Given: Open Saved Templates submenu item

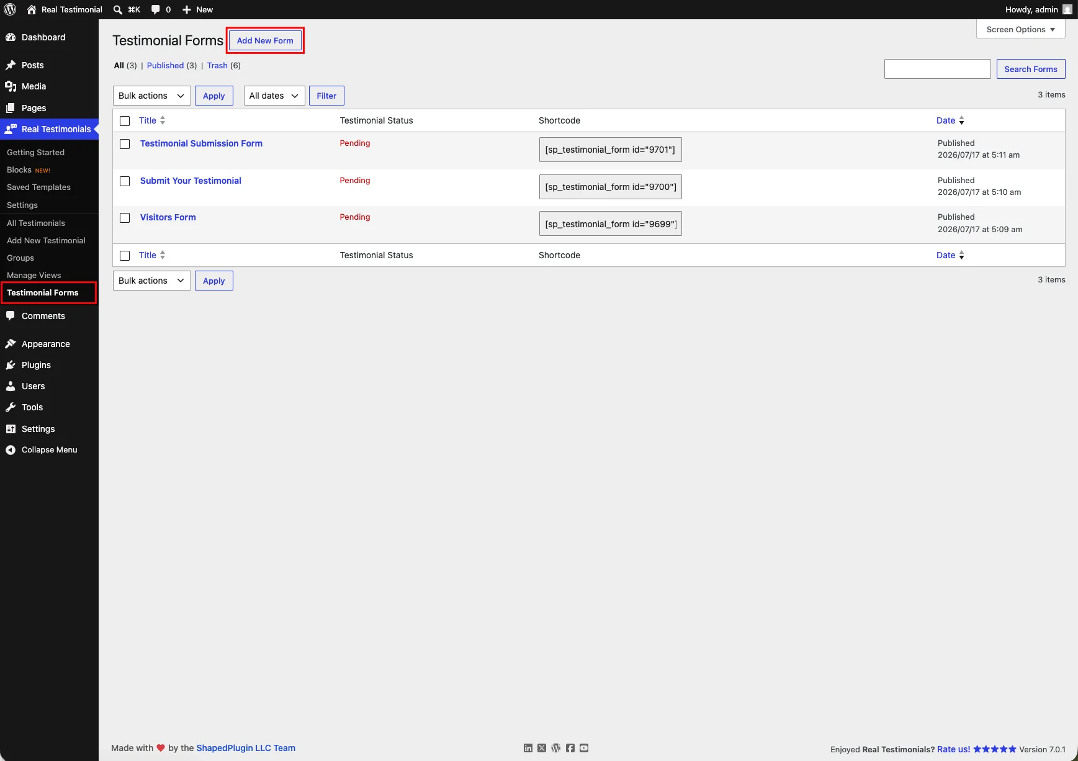Looking at the screenshot, I should (x=38, y=187).
